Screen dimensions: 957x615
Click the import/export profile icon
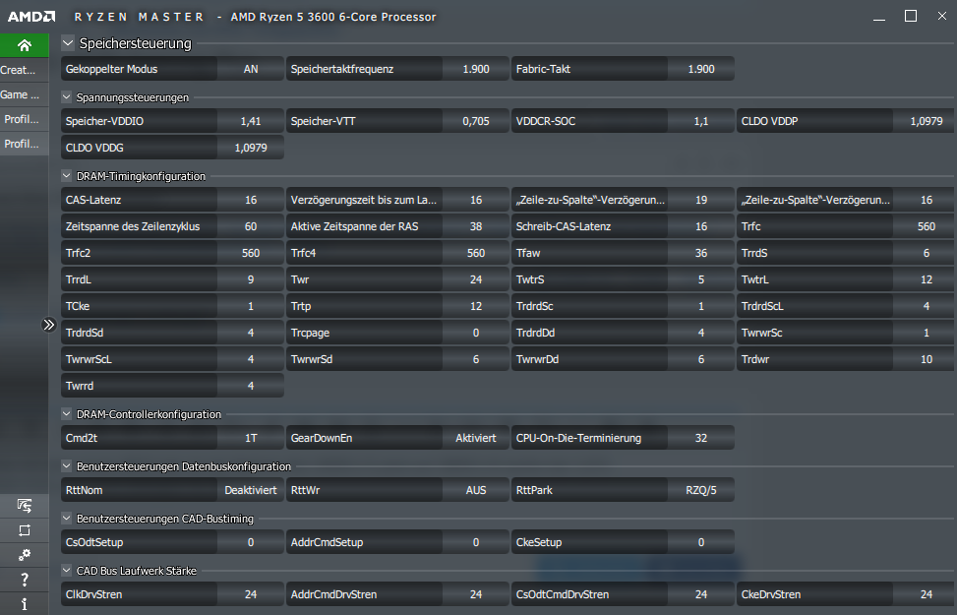tap(25, 506)
